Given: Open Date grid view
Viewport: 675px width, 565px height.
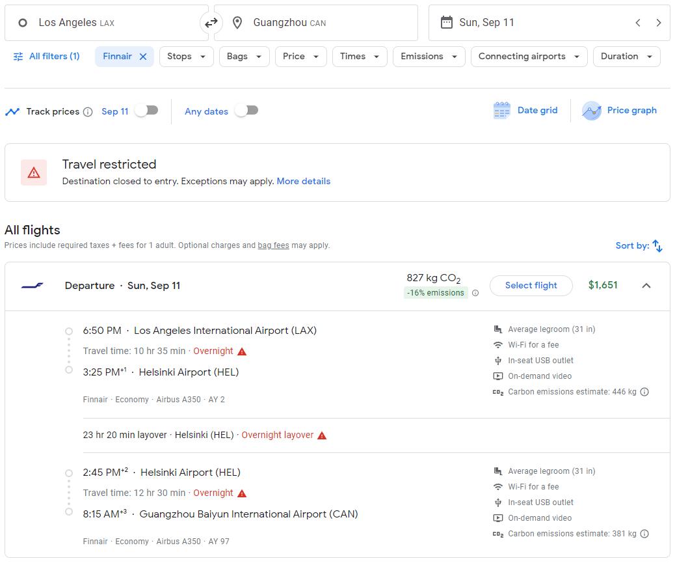Looking at the screenshot, I should click(x=525, y=111).
